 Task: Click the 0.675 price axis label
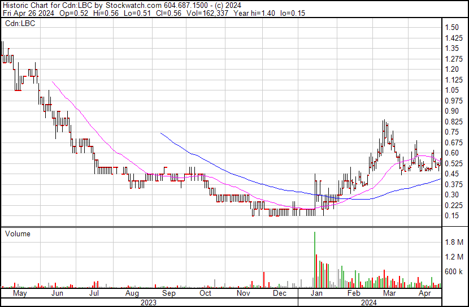pyautogui.click(x=454, y=142)
